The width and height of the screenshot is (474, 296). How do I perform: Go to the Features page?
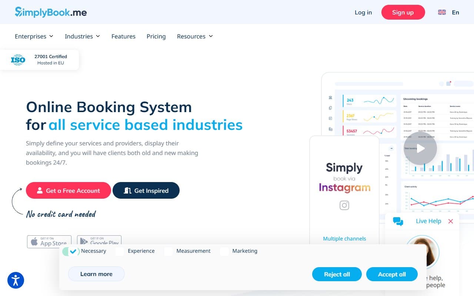click(x=123, y=36)
